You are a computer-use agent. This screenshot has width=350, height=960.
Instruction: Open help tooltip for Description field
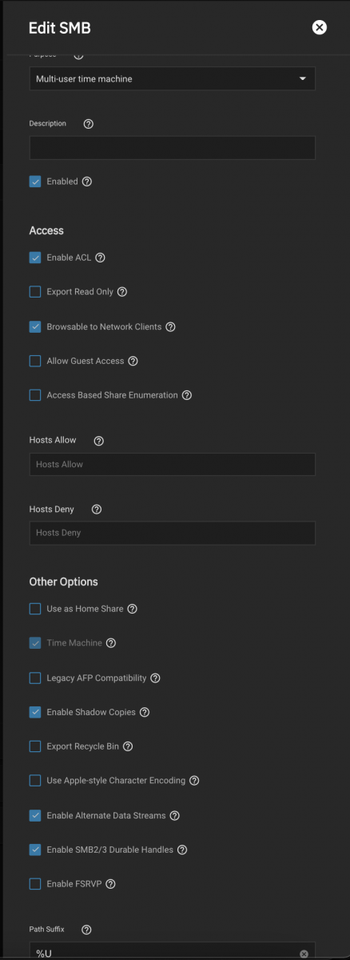(89, 124)
